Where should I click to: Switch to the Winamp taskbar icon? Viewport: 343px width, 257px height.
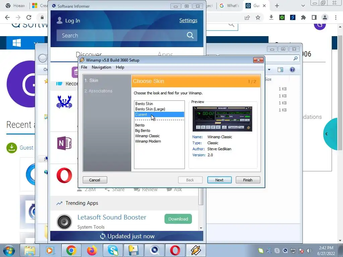[x=196, y=250]
